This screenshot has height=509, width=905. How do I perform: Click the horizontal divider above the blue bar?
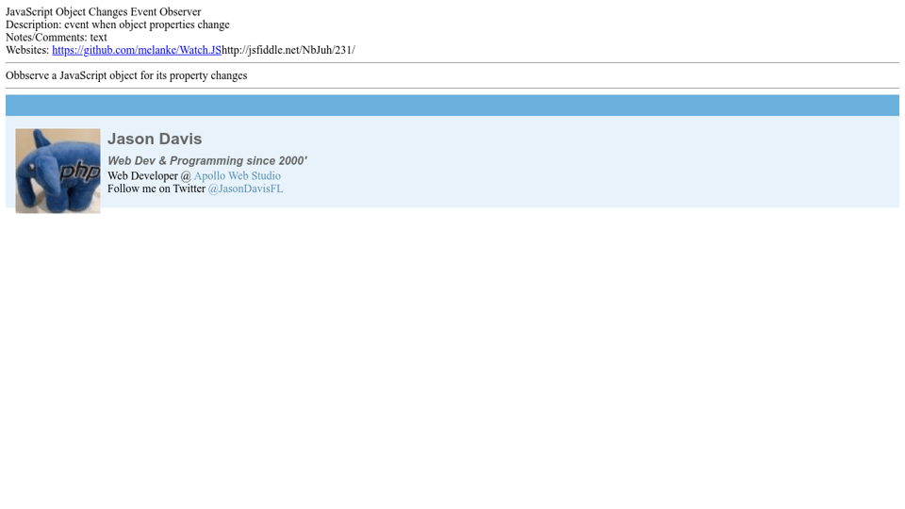click(452, 89)
